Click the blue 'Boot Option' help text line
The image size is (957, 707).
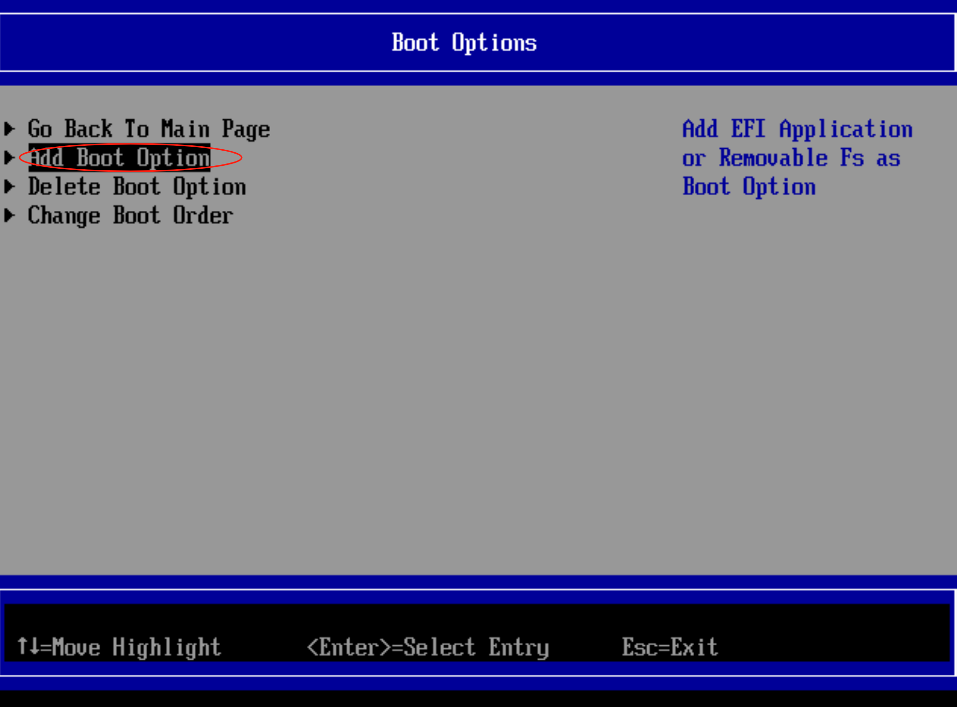pyautogui.click(x=749, y=187)
